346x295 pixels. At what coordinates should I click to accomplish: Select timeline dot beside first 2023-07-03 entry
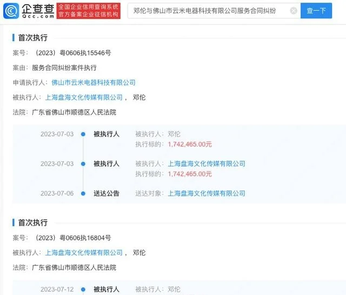[x=83, y=134]
